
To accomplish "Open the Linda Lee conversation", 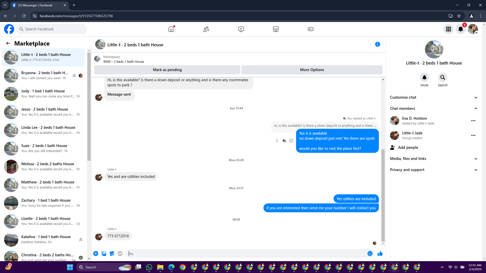I will coord(43,130).
